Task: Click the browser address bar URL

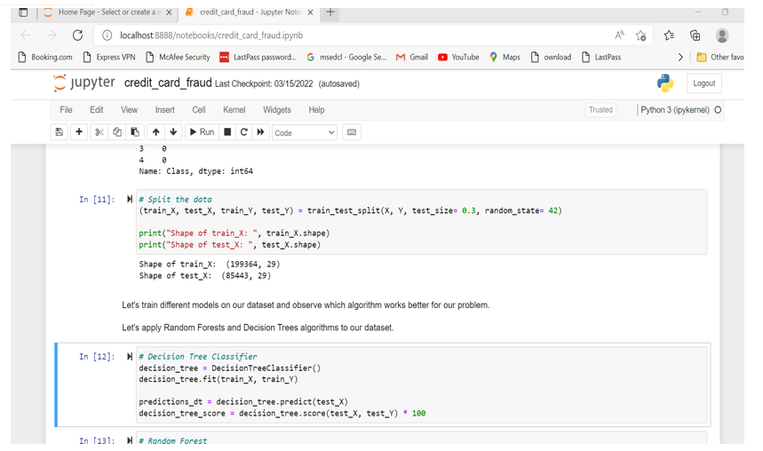Action: click(x=211, y=36)
